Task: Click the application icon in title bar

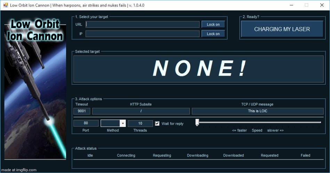Action: pyautogui.click(x=5, y=5)
